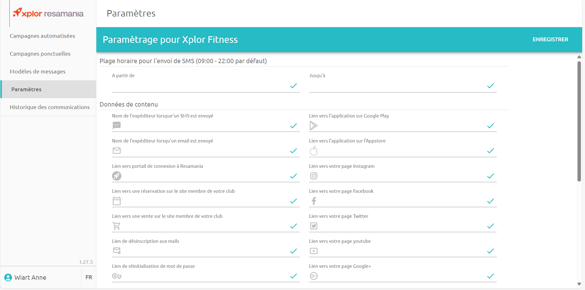
Task: Open Wiart Anne user profile
Action: pos(30,277)
